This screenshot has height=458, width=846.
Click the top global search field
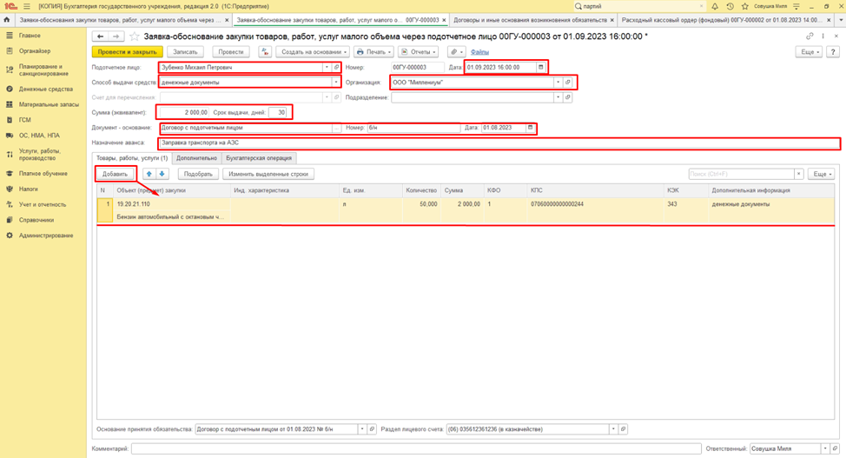pyautogui.click(x=639, y=6)
